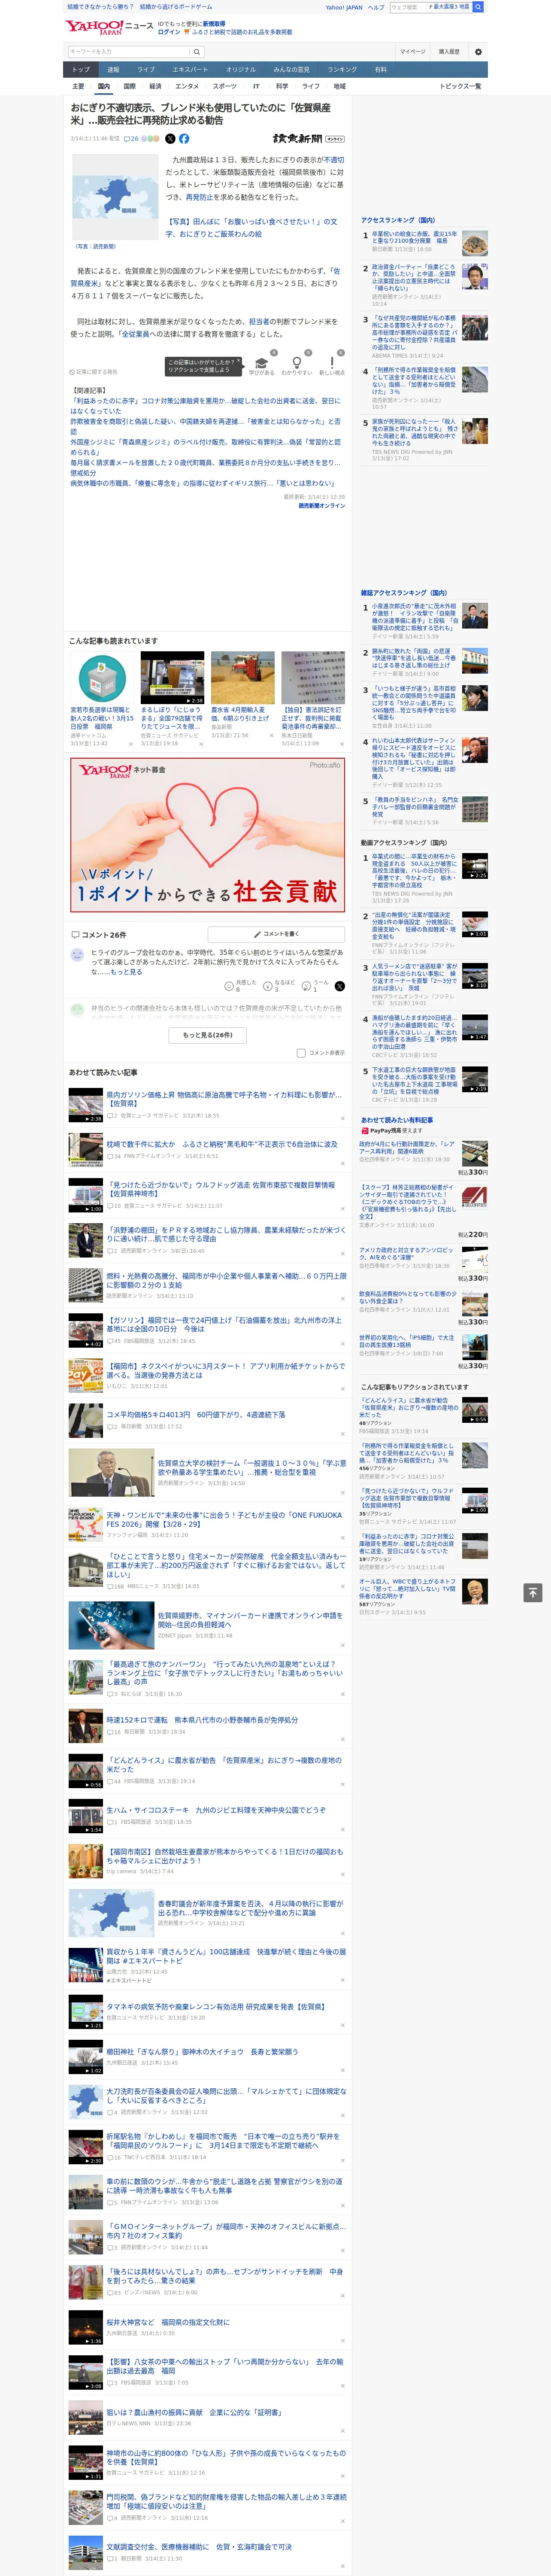Open related link 外国産シジミ article
551x2576 pixels.
[x=206, y=447]
